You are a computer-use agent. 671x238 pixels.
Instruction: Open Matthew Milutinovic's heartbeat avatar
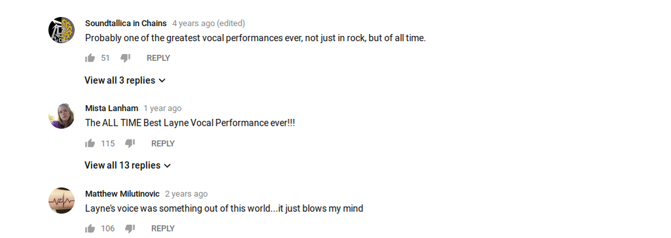tap(61, 200)
